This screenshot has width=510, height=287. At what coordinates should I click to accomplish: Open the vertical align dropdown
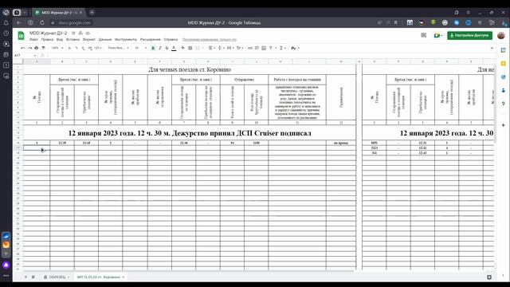point(221,48)
